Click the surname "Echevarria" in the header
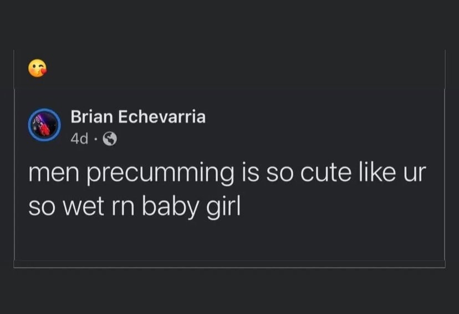459x314 pixels. click(x=162, y=117)
